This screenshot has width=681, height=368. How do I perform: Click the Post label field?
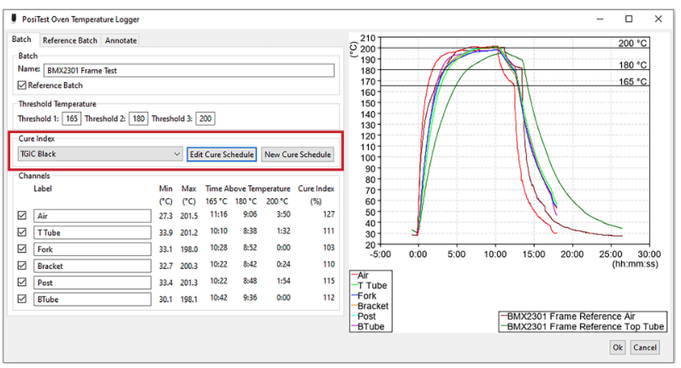[x=92, y=283]
